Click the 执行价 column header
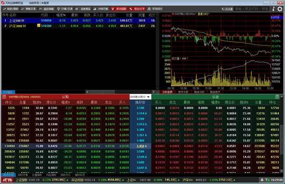This screenshot has width=285, height=184. click(x=140, y=102)
